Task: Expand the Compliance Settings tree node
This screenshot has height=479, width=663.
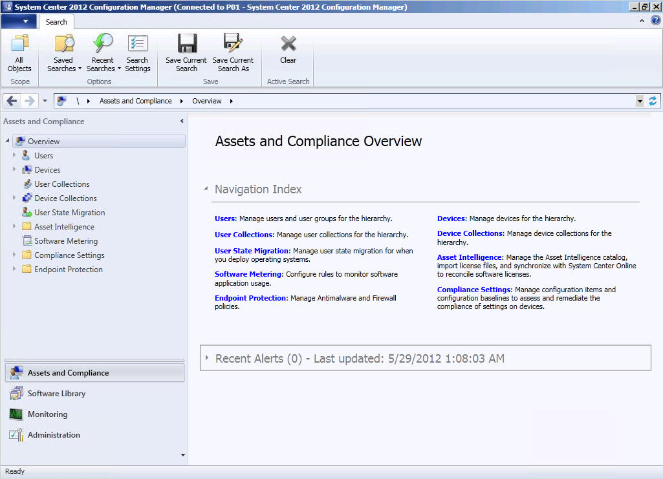Action: click(x=14, y=254)
